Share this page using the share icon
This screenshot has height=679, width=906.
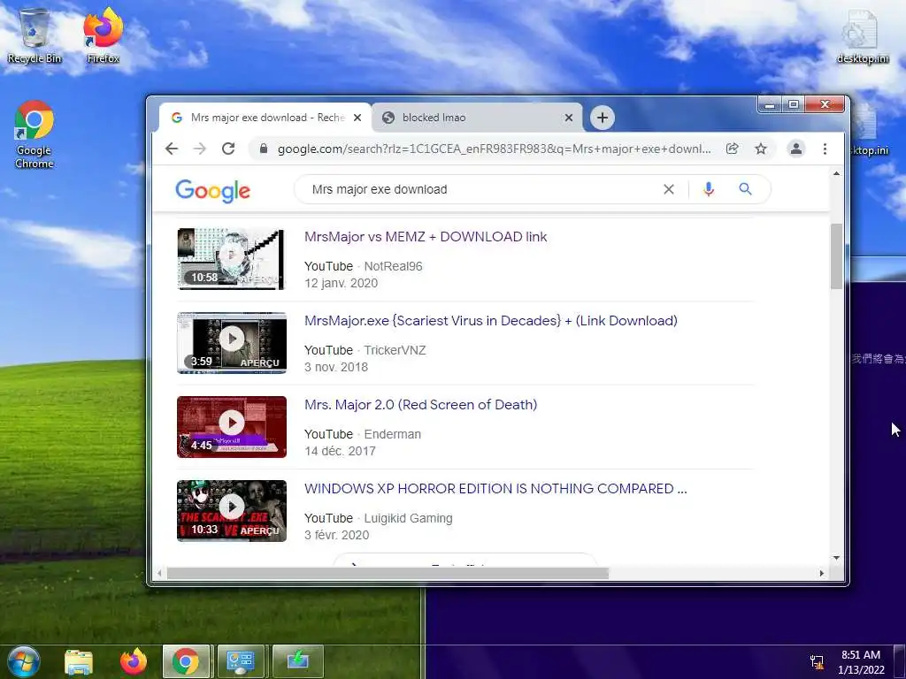pyautogui.click(x=732, y=149)
